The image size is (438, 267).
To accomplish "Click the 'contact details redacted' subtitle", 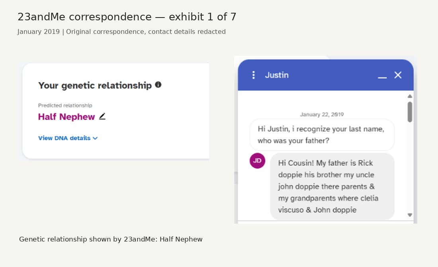I will click(187, 31).
